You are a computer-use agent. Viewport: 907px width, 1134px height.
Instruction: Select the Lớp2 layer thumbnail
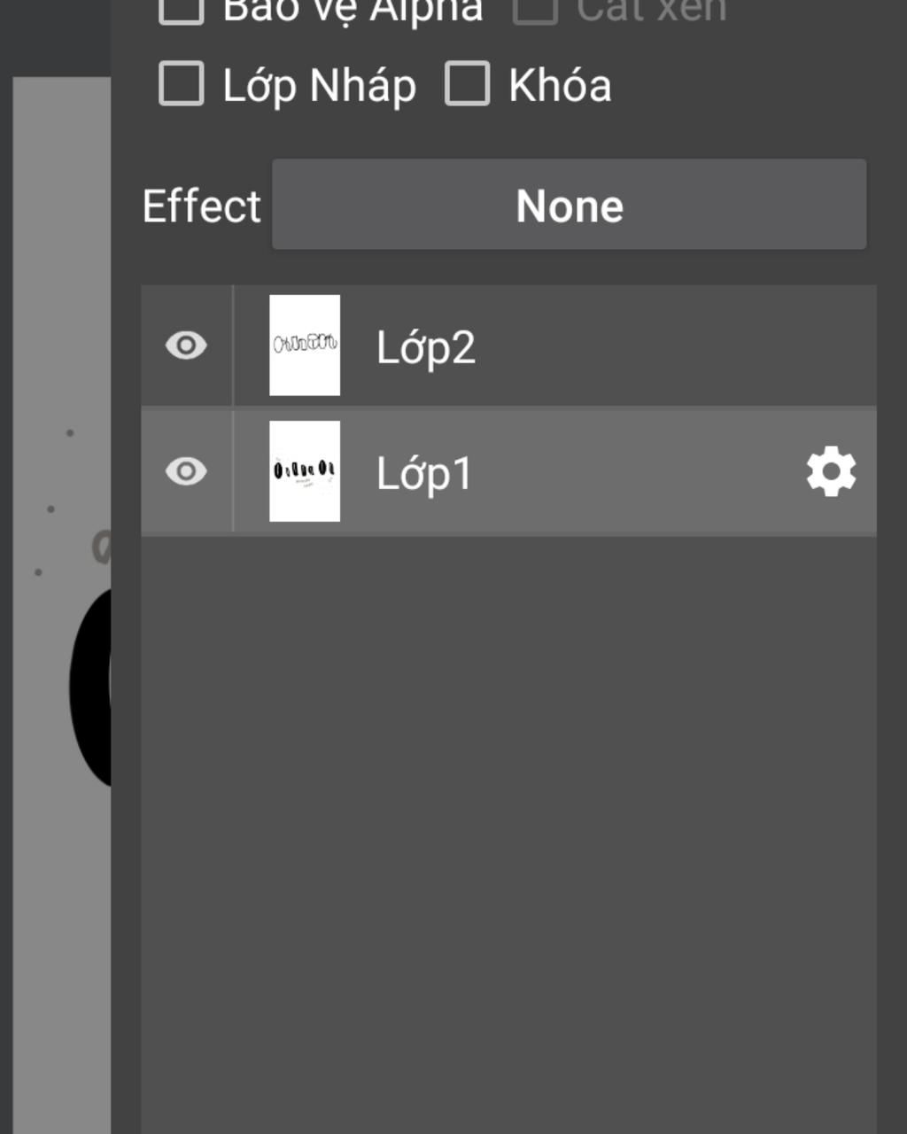tap(305, 346)
